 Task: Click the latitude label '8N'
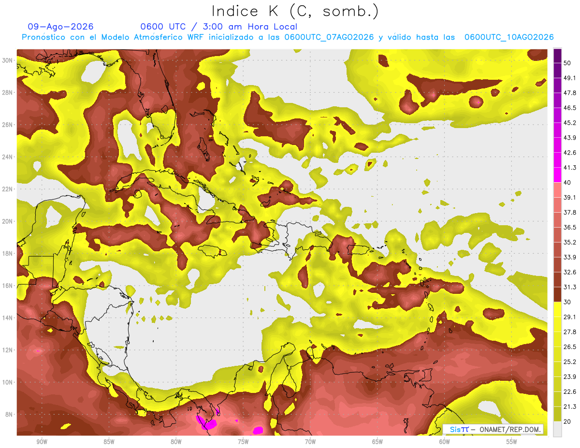(10, 415)
